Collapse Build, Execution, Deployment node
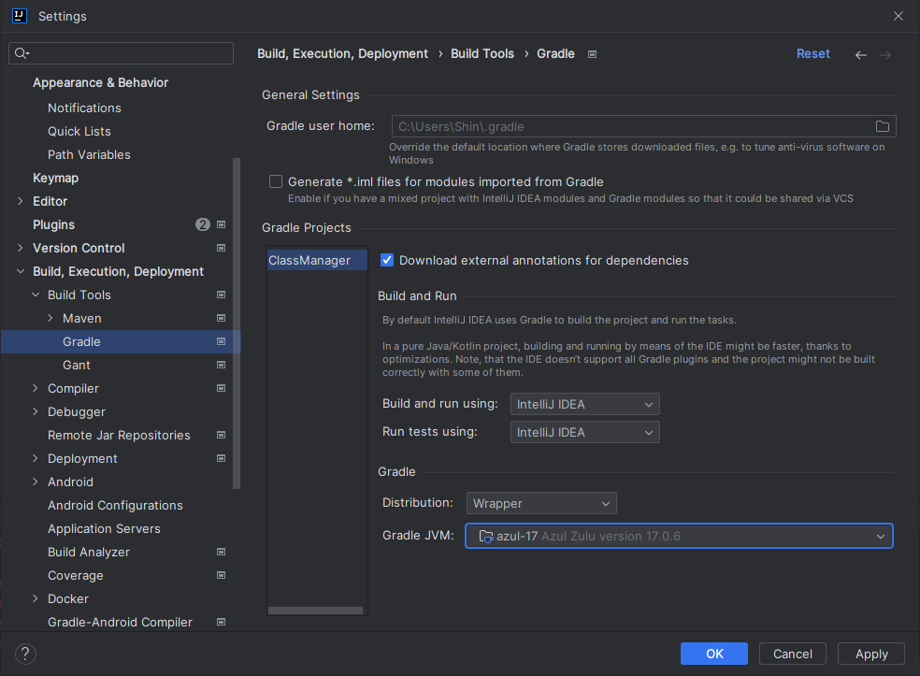920x676 pixels. click(21, 271)
